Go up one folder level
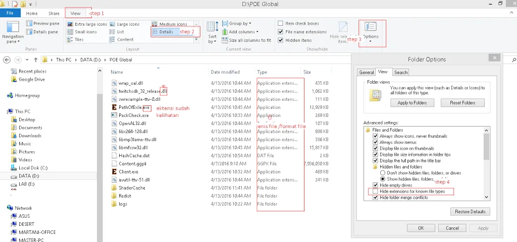This screenshot has height=242, width=517. [x=36, y=60]
